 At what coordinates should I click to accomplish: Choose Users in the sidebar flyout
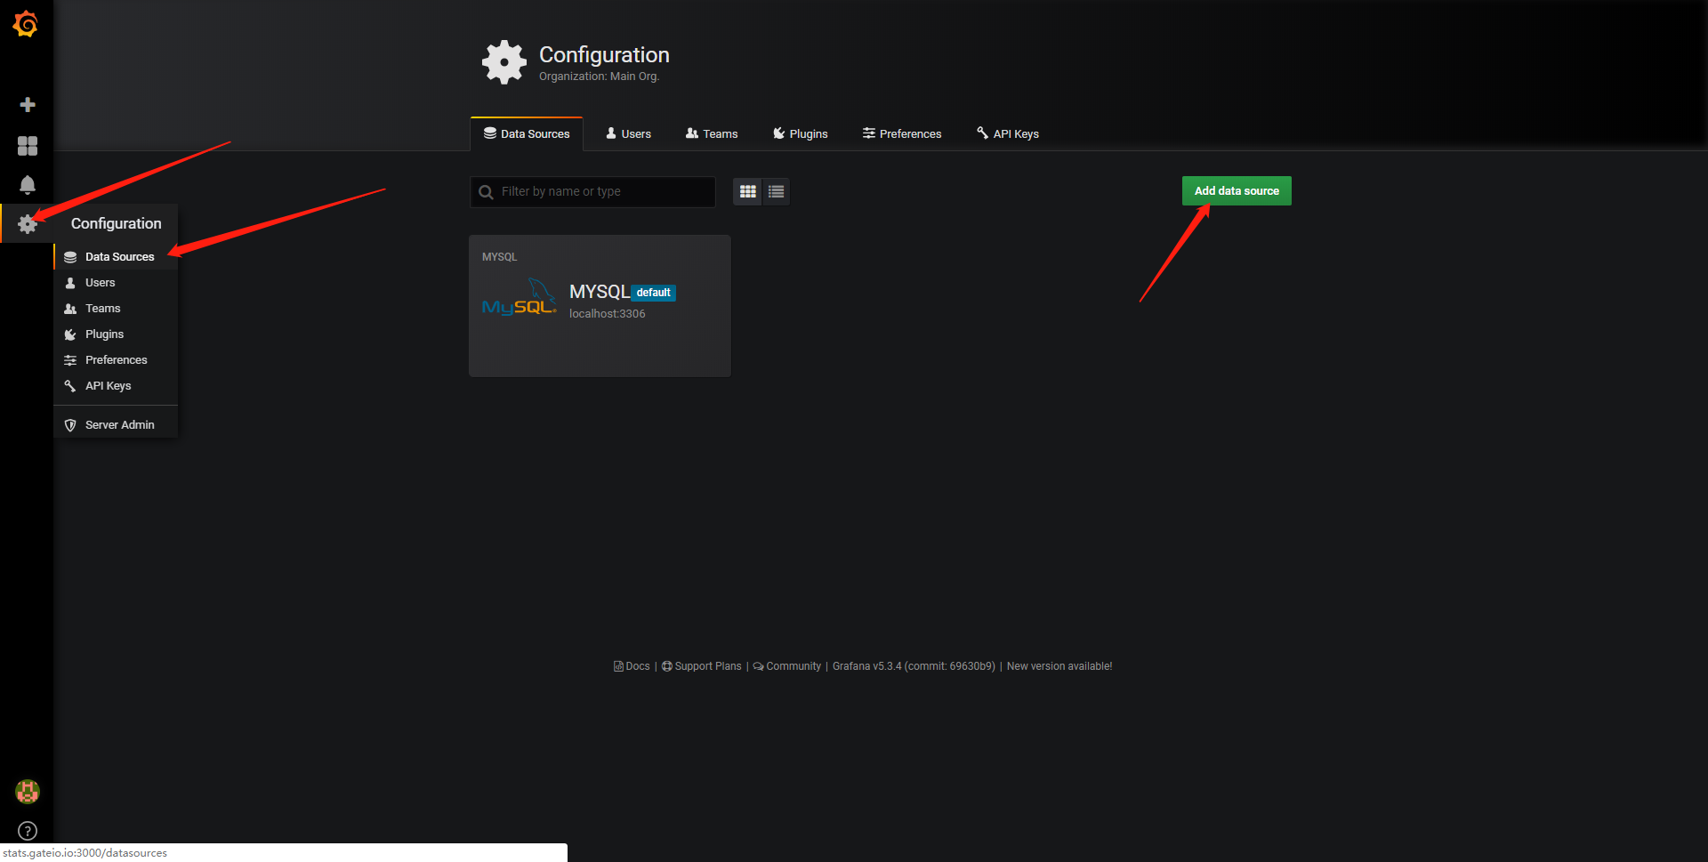(117, 282)
